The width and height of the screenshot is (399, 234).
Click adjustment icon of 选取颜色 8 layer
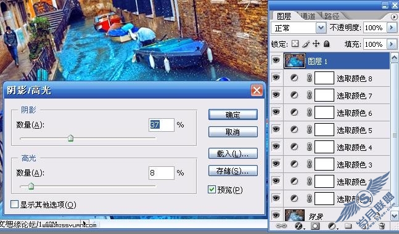point(294,78)
